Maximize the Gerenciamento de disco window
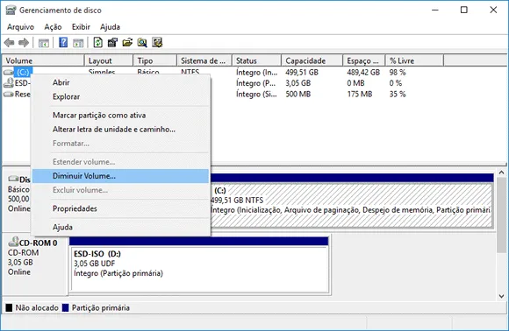Viewport: 509px width, 331px height. pos(464,10)
